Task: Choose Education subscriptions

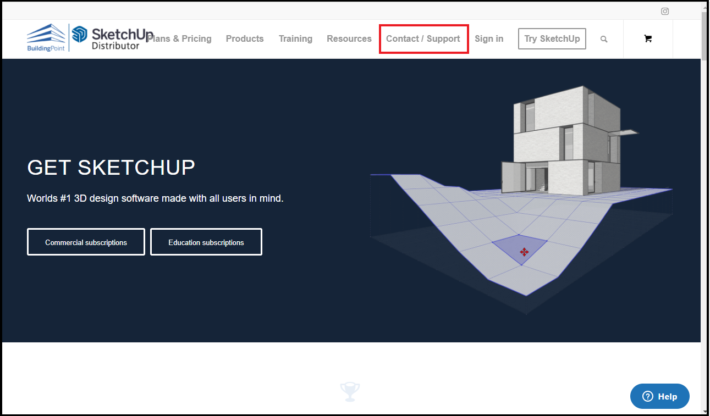Action: point(206,242)
